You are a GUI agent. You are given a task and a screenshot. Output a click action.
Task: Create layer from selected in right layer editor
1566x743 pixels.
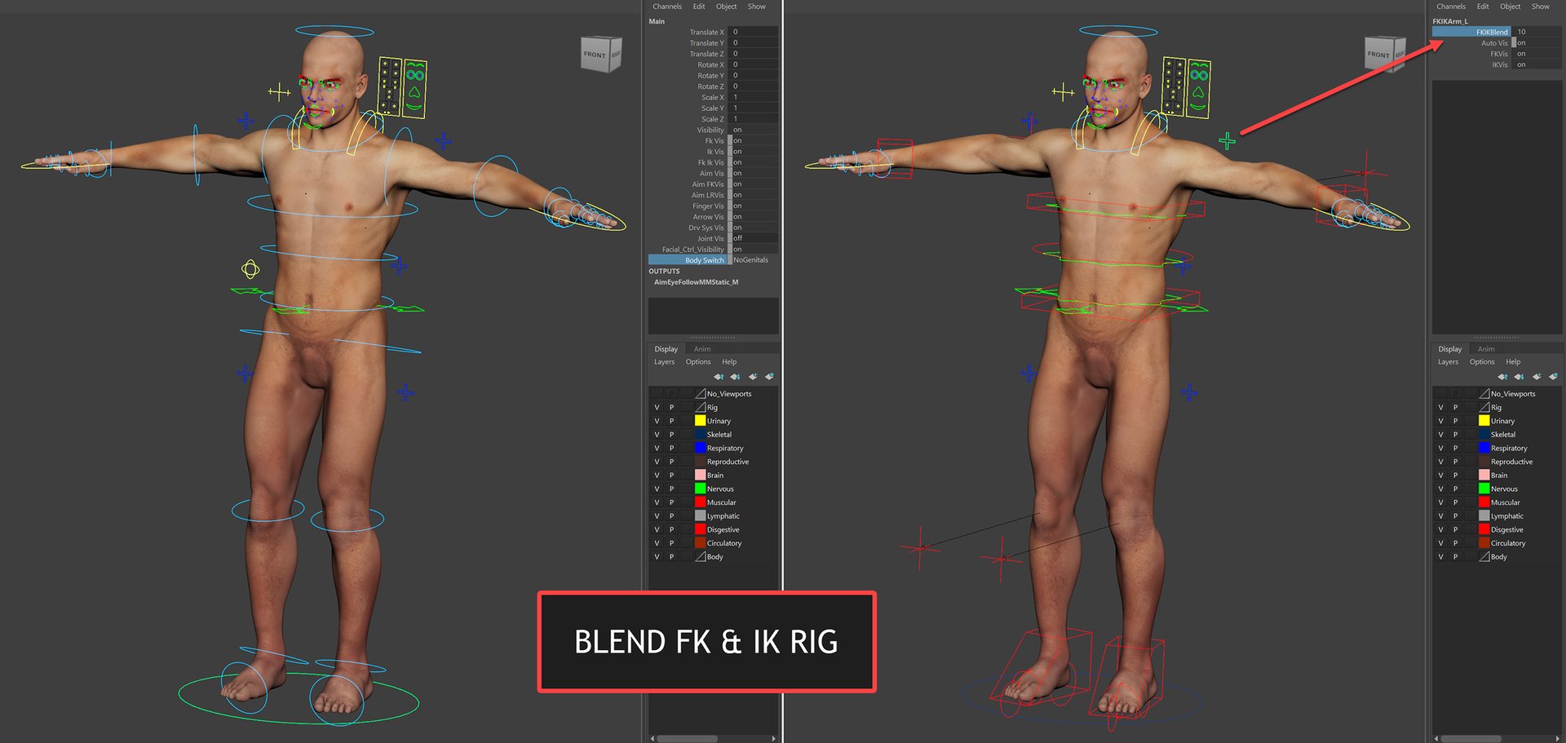[1553, 377]
